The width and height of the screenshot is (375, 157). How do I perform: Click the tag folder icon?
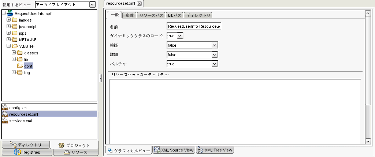click(x=20, y=73)
